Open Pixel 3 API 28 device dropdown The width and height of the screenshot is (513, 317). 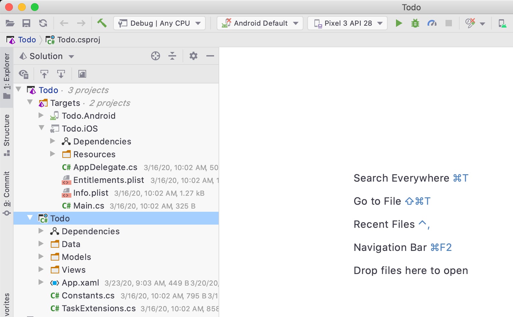(x=347, y=23)
